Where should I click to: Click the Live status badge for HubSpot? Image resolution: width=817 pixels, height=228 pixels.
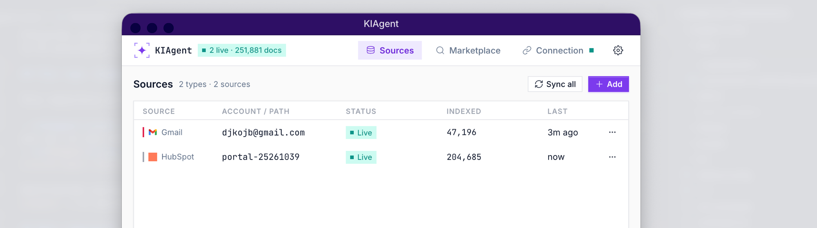pyautogui.click(x=361, y=157)
